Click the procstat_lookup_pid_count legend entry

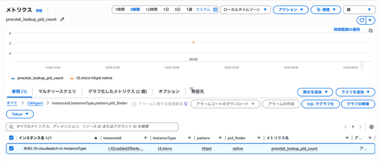click(x=37, y=78)
